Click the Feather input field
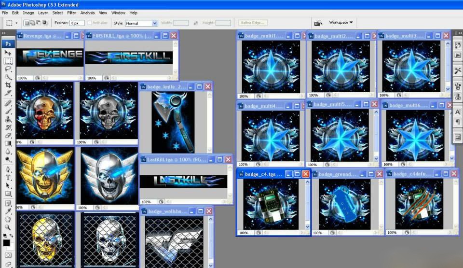 [x=77, y=23]
